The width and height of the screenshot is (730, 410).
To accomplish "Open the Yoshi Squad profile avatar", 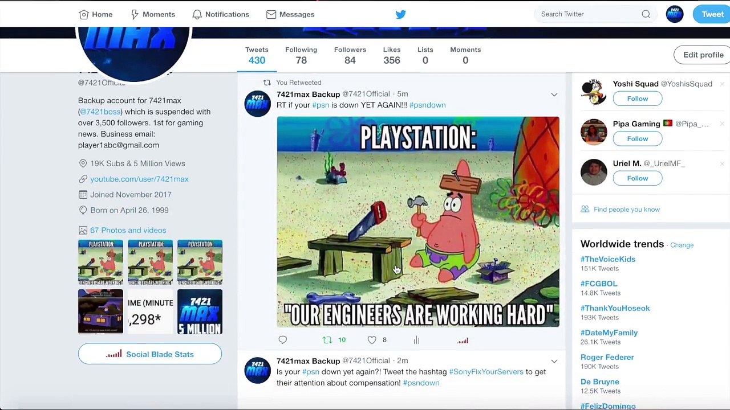I will (x=594, y=92).
